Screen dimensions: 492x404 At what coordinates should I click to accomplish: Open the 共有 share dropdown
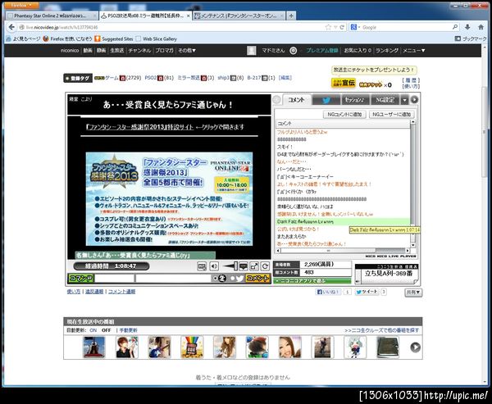413,292
